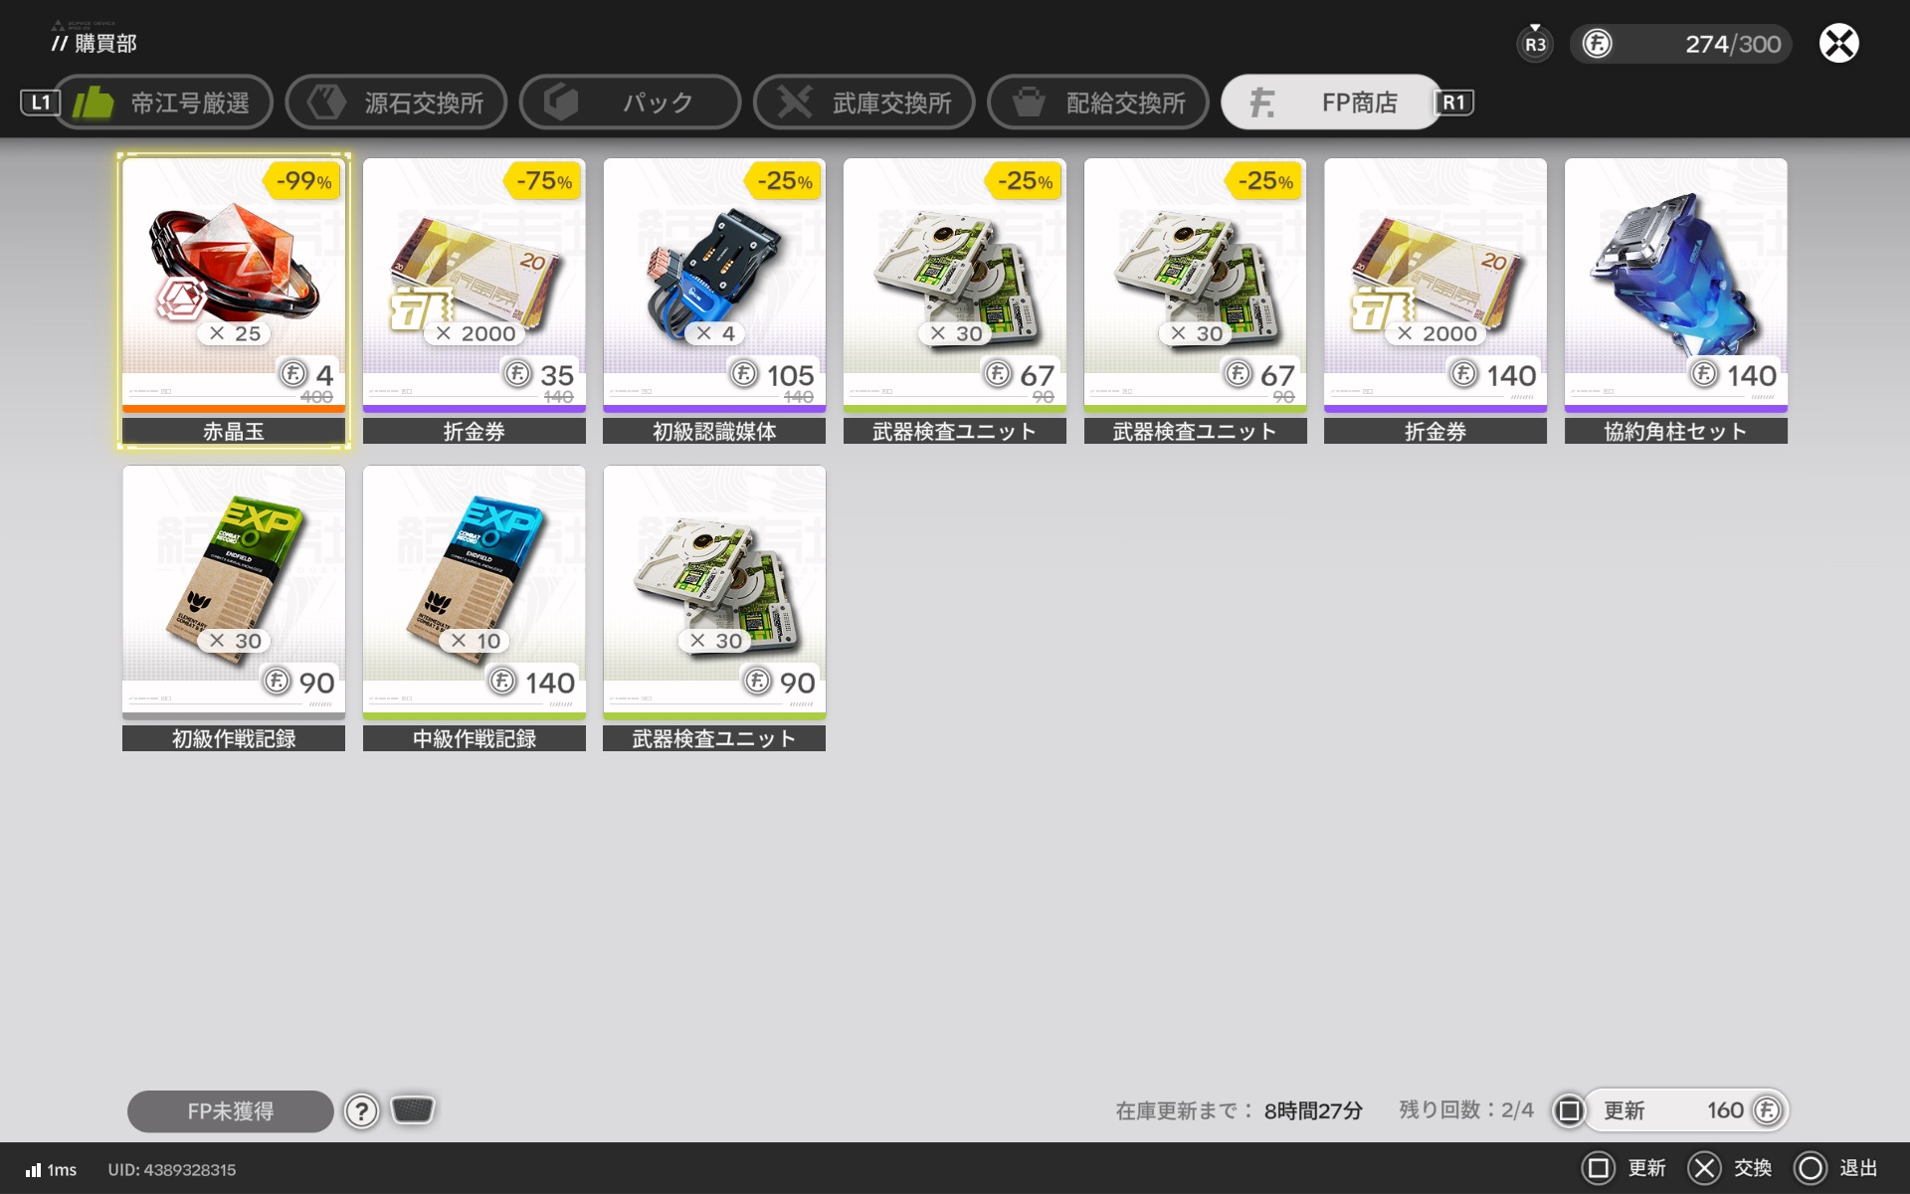
Task: Open the パック tab
Action: point(631,102)
